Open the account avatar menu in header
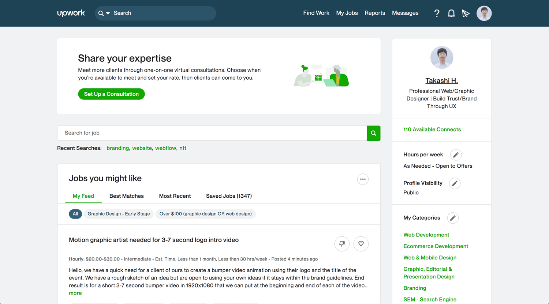 tap(484, 13)
